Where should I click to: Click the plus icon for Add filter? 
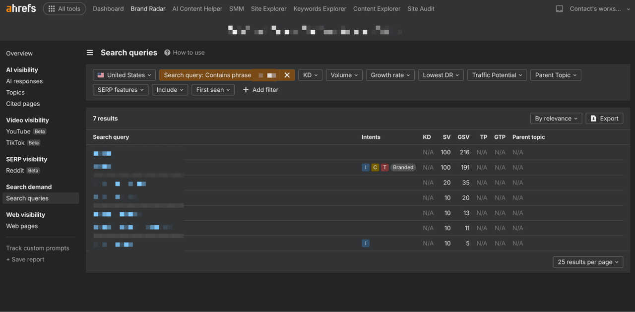[246, 90]
